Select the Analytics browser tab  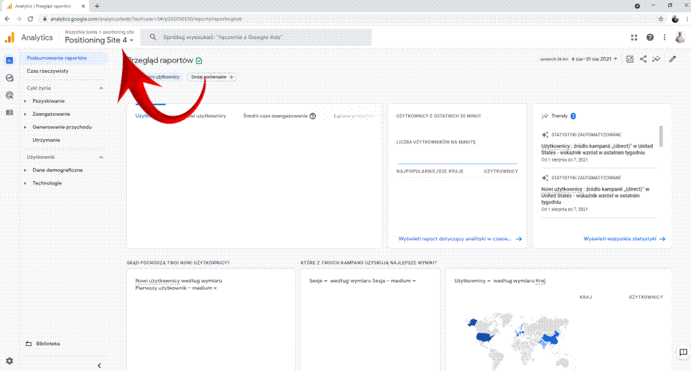46,6
